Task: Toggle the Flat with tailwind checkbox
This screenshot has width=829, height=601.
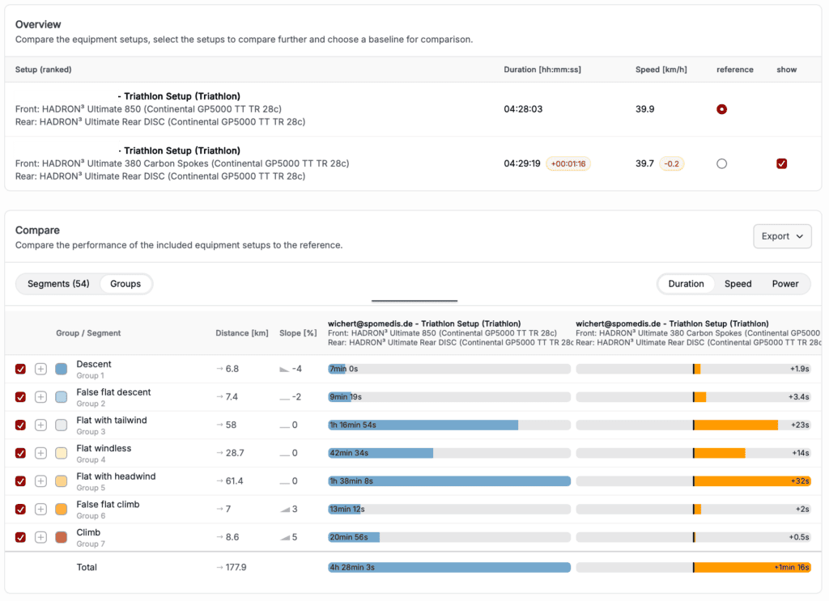Action: 20,425
